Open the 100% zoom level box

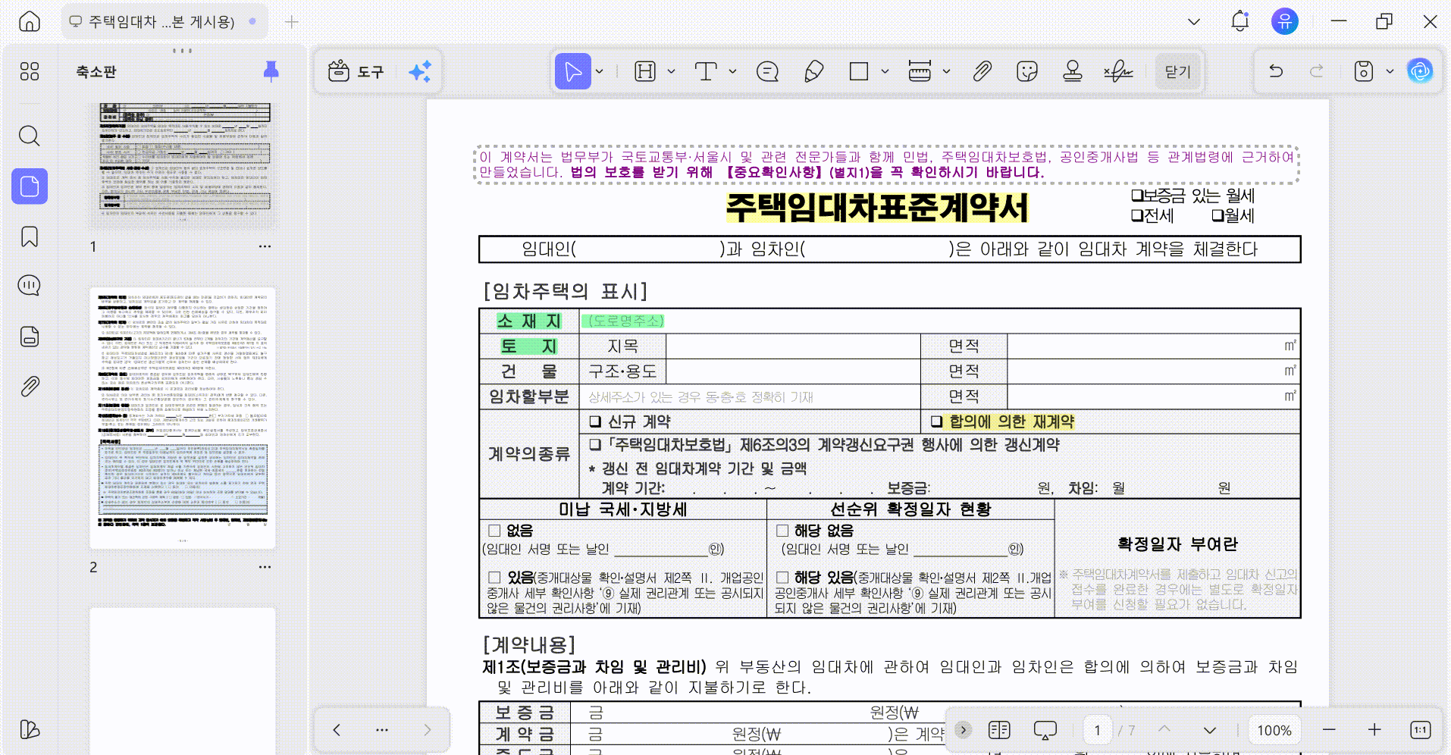(1274, 730)
